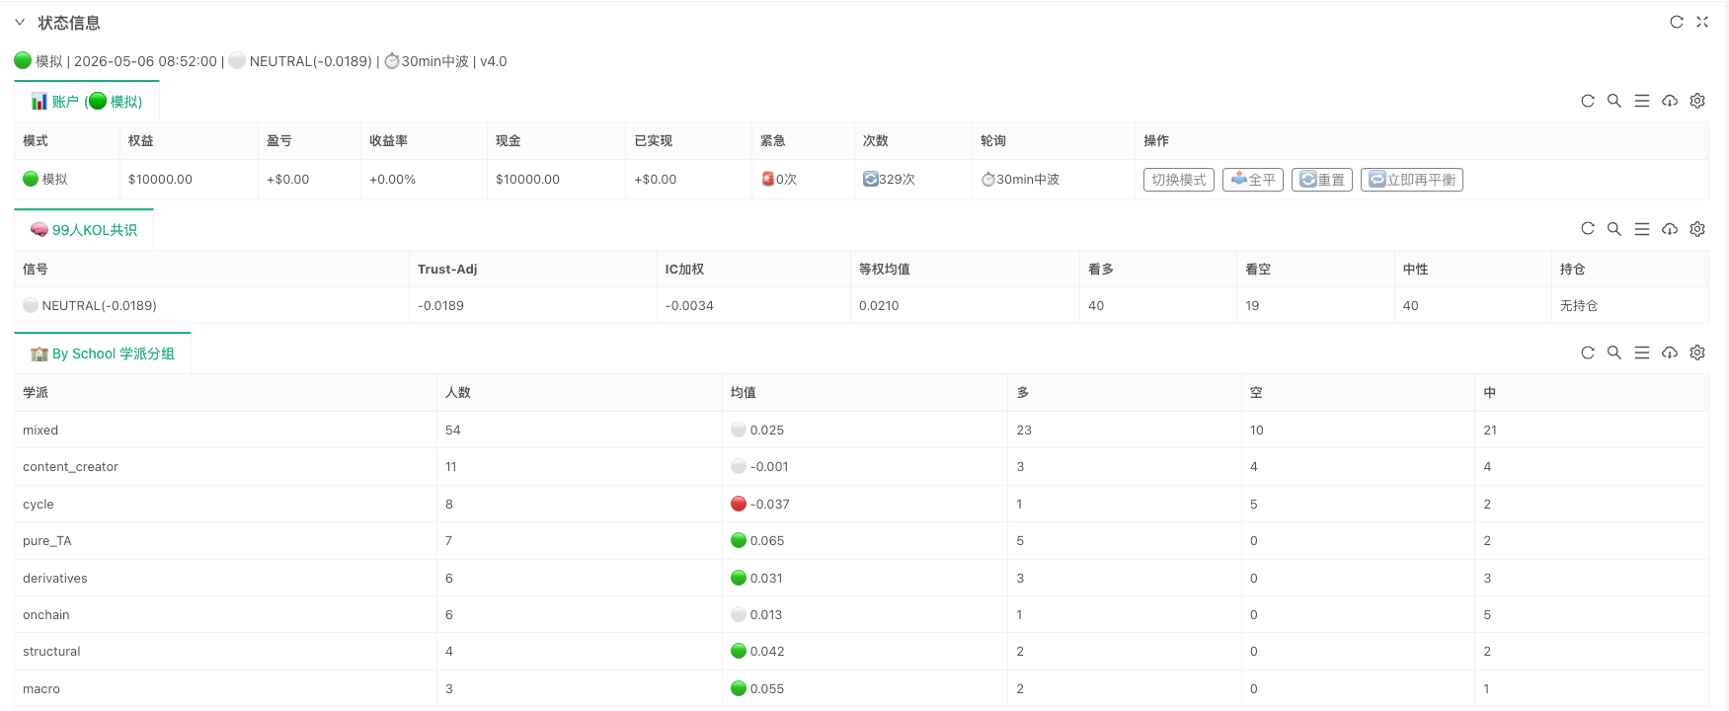Download data from the 账户 table

click(x=1670, y=101)
